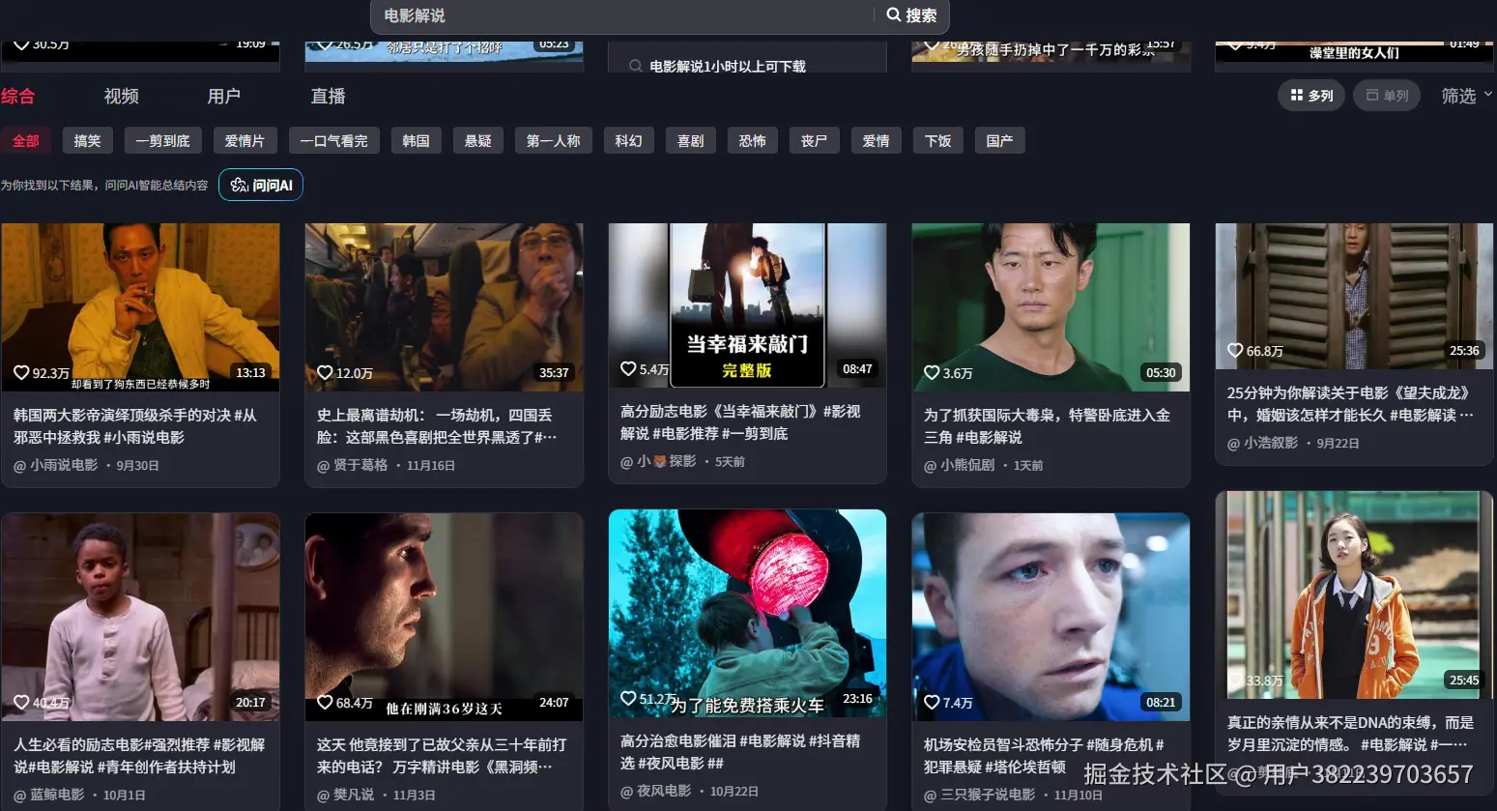Open the 05:30 undercover cop thumbnail
Image resolution: width=1497 pixels, height=811 pixels.
pos(1051,307)
